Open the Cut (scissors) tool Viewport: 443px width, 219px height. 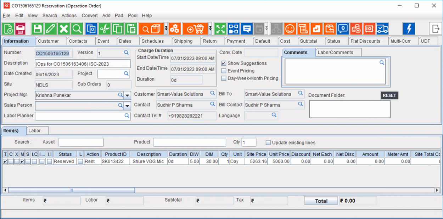[104, 29]
